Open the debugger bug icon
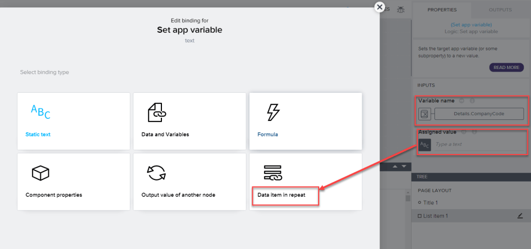 click(x=401, y=9)
